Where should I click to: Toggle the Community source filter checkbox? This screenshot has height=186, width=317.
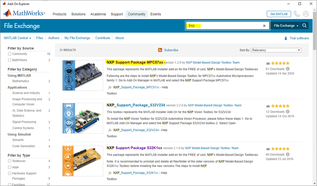tap(10, 54)
